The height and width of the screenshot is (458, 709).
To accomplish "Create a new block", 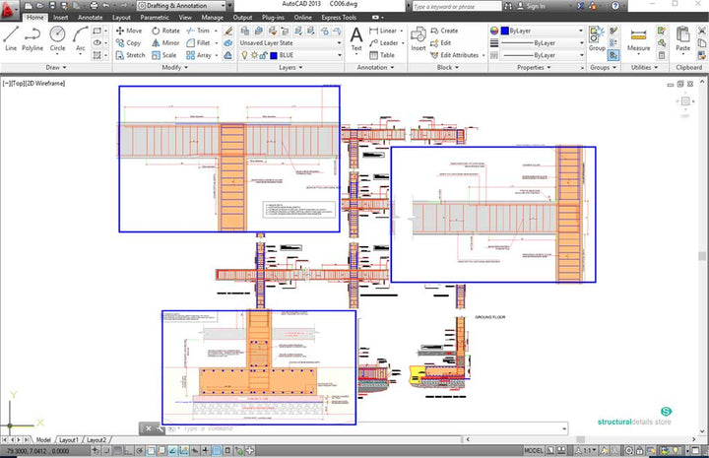I will [444, 31].
